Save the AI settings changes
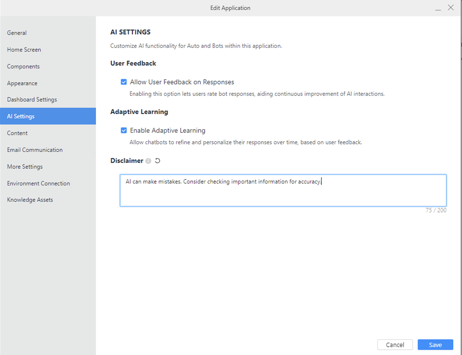This screenshot has width=462, height=355. (x=435, y=345)
